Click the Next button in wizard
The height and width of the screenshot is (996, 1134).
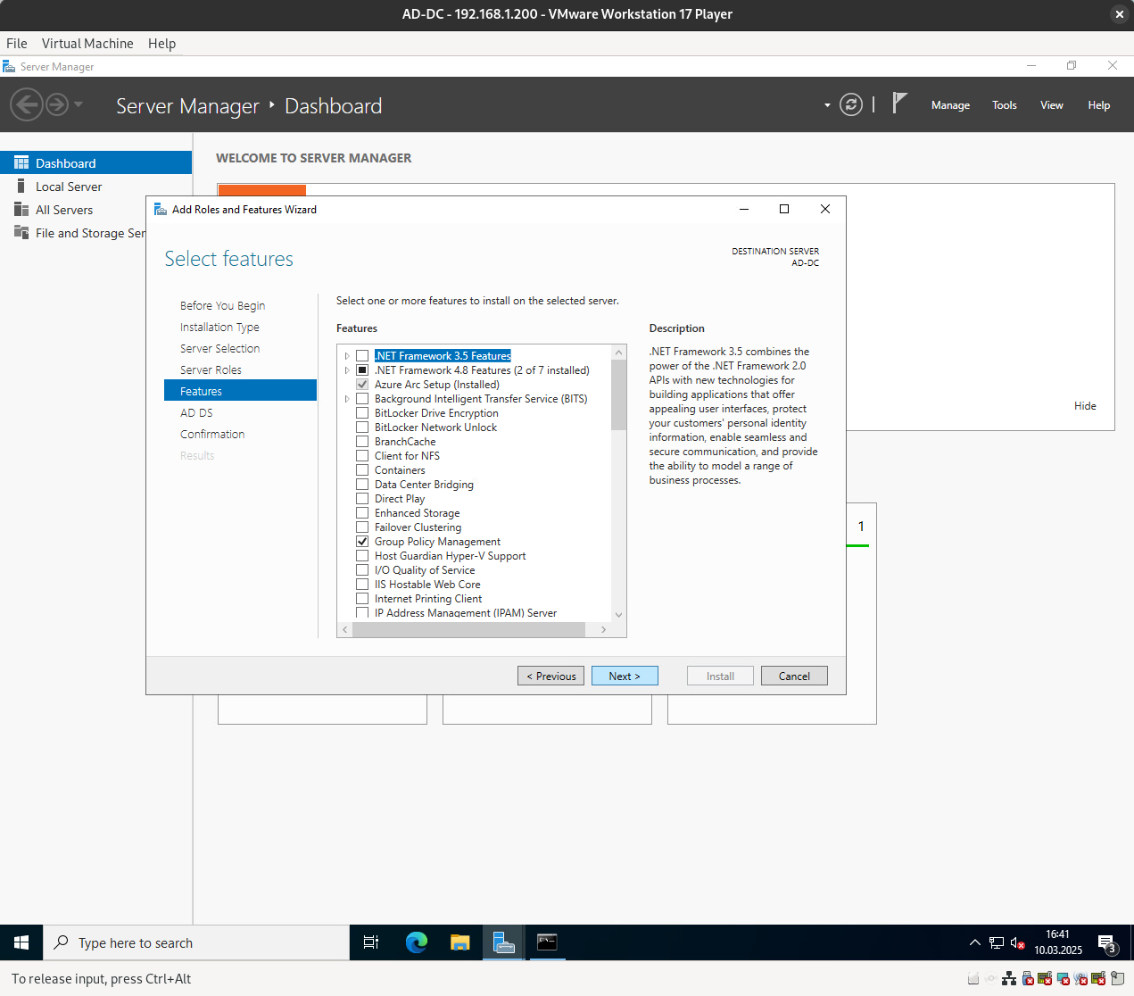625,676
